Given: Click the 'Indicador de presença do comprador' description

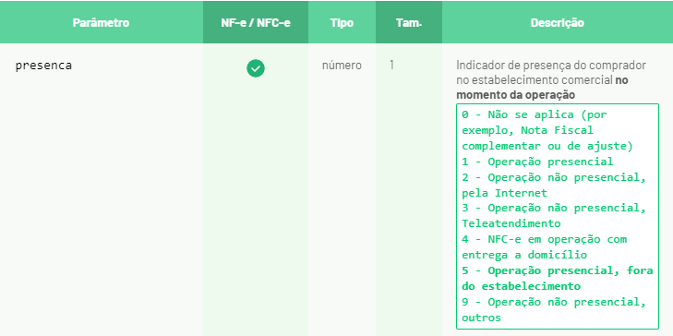Looking at the screenshot, I should coord(550,66).
